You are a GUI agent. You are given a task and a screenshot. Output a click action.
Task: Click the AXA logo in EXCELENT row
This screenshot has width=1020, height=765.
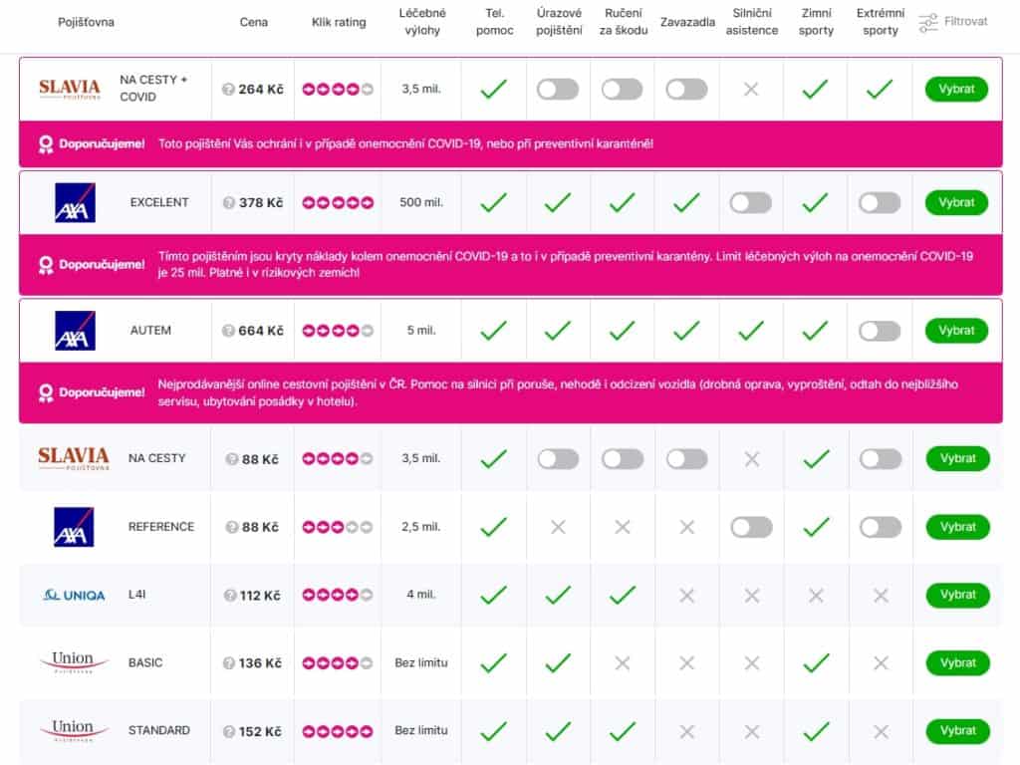(75, 202)
